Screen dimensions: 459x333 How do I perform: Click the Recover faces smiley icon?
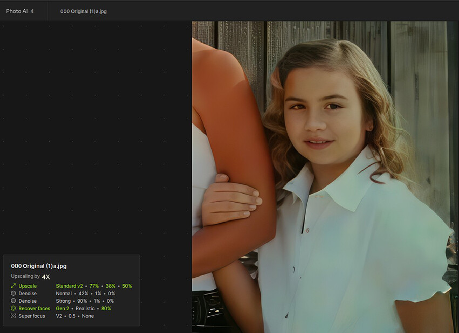click(13, 309)
